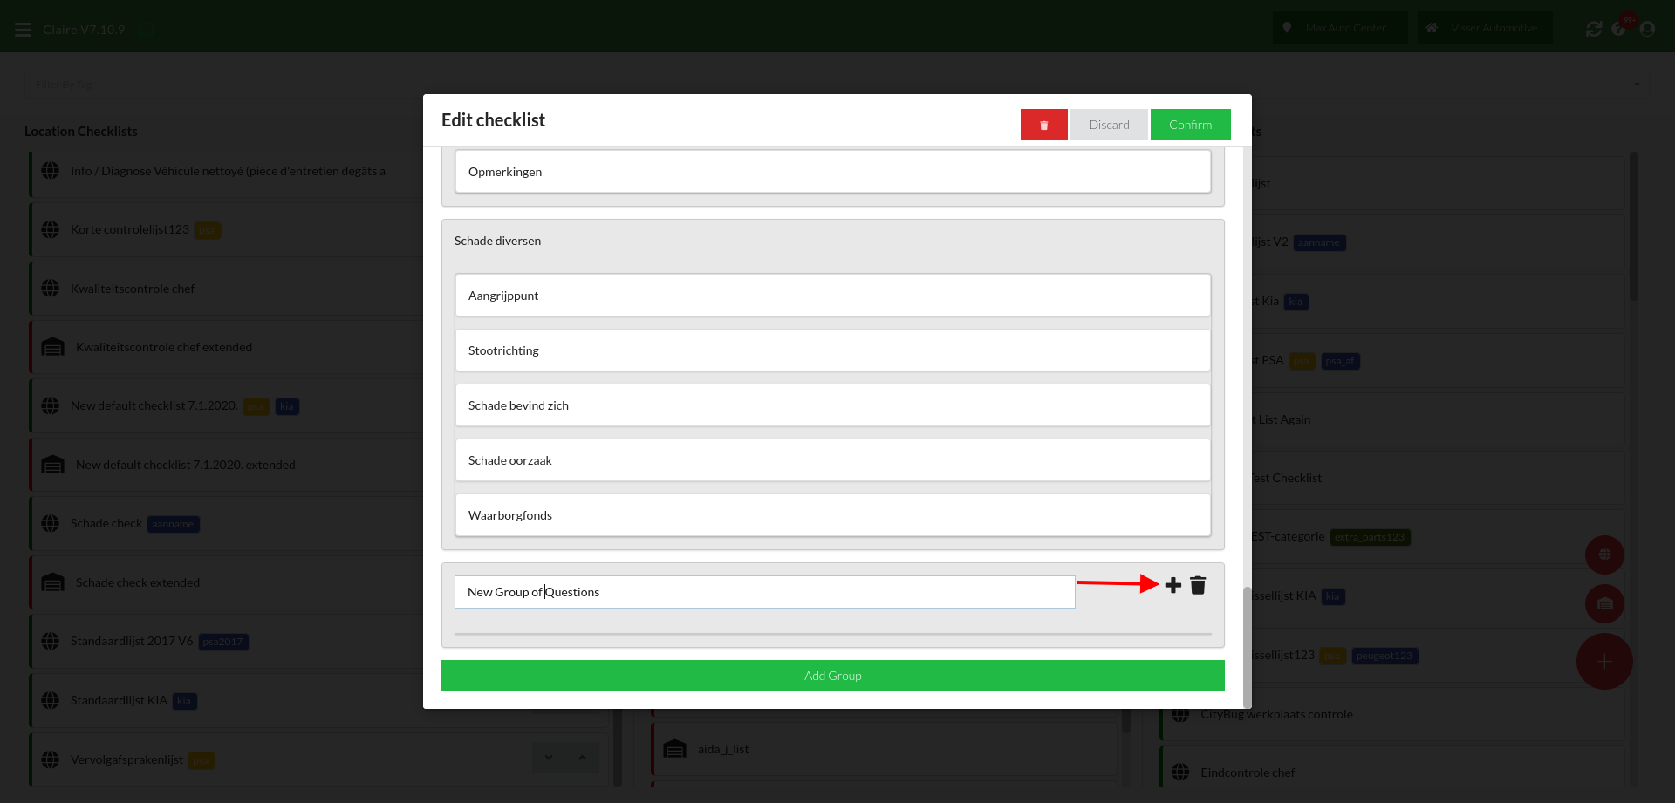Click the large red plus floating button
Viewport: 1675px width, 803px height.
(1603, 662)
